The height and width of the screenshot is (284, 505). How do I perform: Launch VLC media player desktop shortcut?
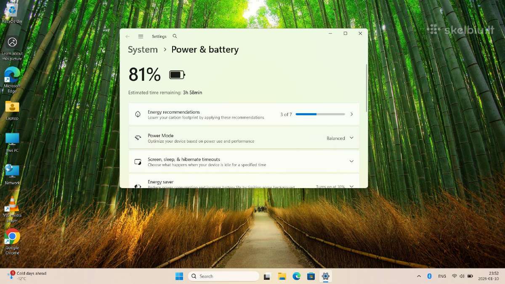tap(12, 210)
